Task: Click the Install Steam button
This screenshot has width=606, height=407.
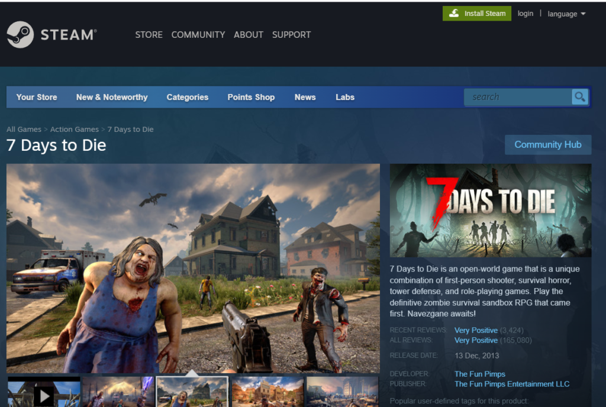Action: point(477,14)
